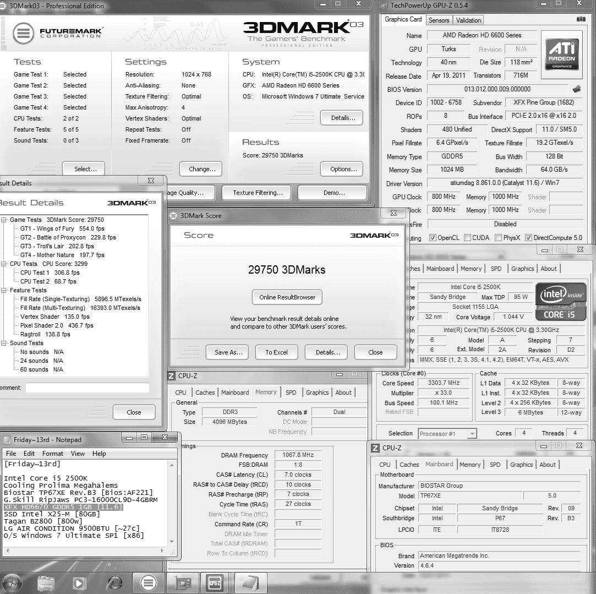Select GT1 - Wings of Fury result row
This screenshot has width=596, height=594.
point(62,228)
